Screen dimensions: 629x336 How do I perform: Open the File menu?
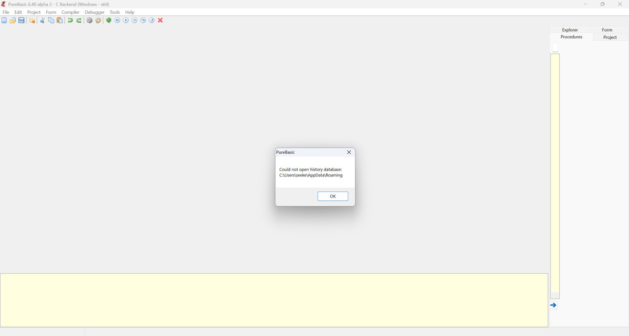(x=6, y=12)
